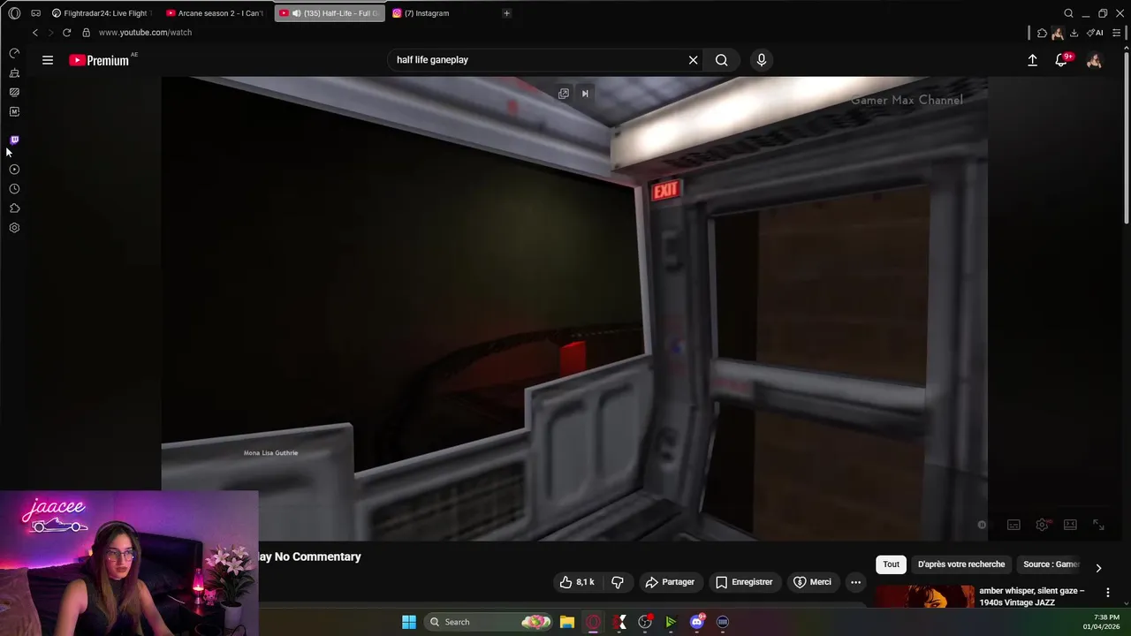The image size is (1131, 636).
Task: Open the Twitch icon in Opera sidebar
Action: pyautogui.click(x=14, y=140)
